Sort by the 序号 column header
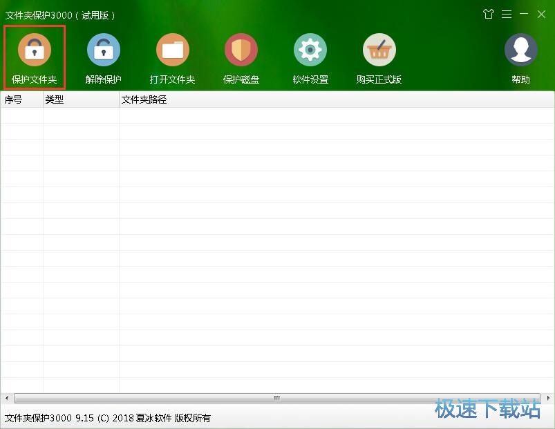Image resolution: width=555 pixels, height=429 pixels. pyautogui.click(x=22, y=99)
